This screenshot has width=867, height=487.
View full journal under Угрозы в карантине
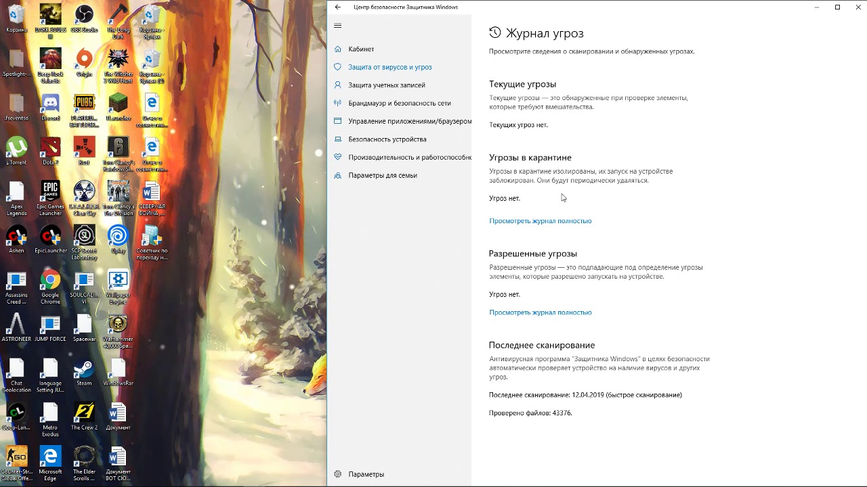(x=541, y=221)
